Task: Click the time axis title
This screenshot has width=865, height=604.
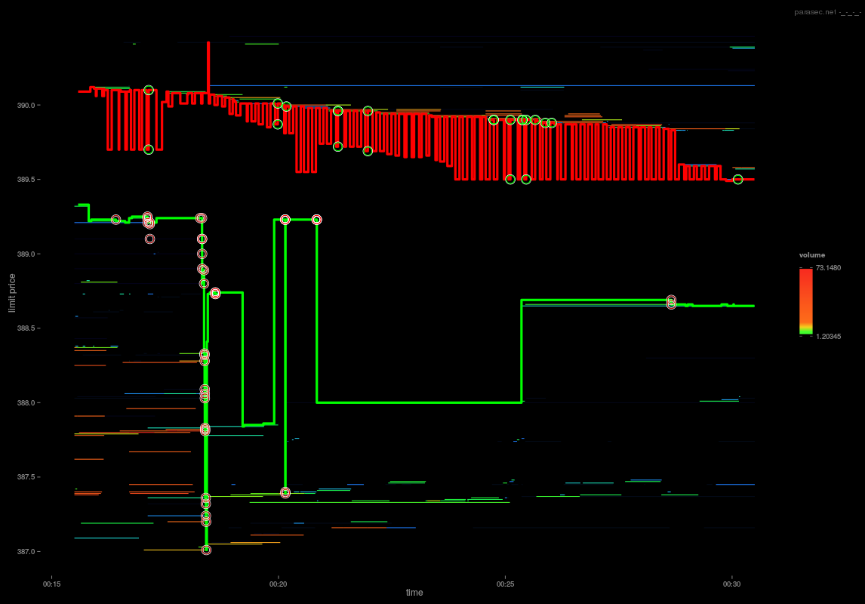Action: (x=413, y=593)
